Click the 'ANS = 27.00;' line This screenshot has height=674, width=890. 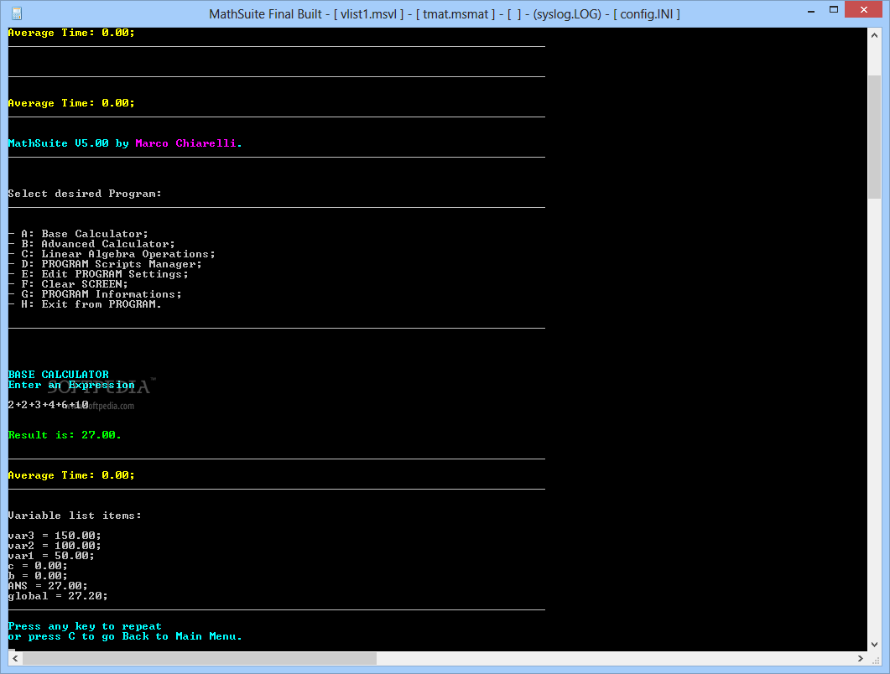click(x=48, y=586)
